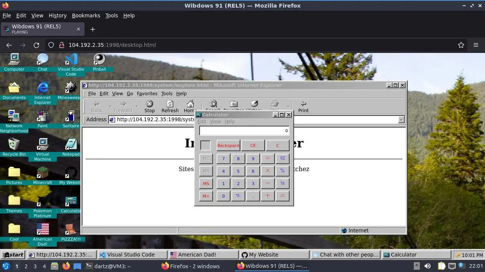Click Home in Internet Explorer toolbar
The height and width of the screenshot is (272, 485).
[x=189, y=107]
